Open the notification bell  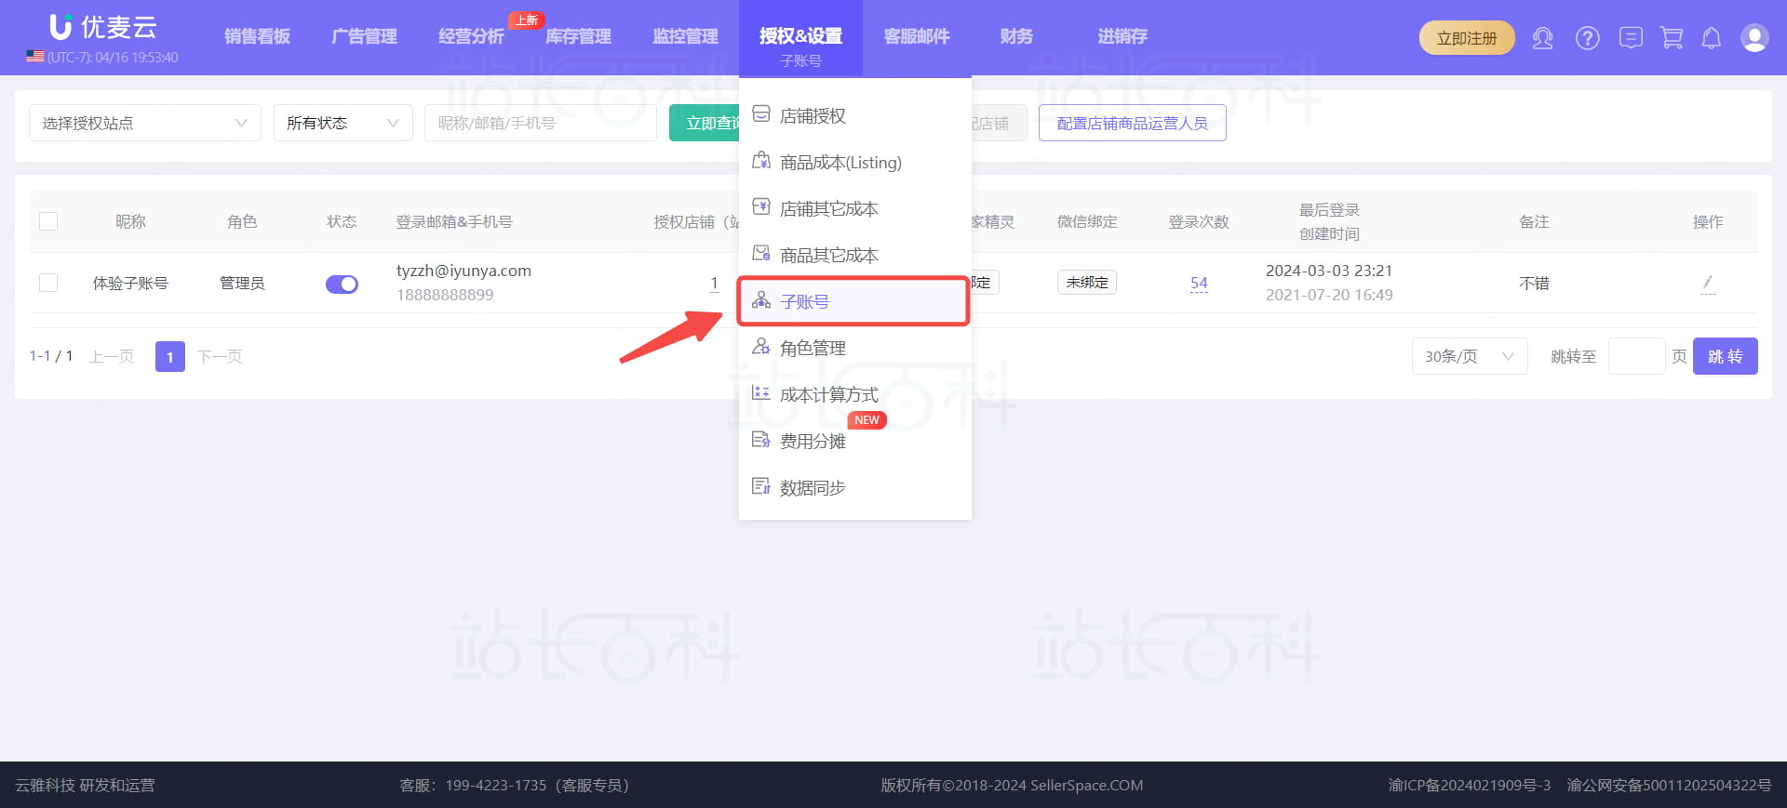pos(1711,38)
